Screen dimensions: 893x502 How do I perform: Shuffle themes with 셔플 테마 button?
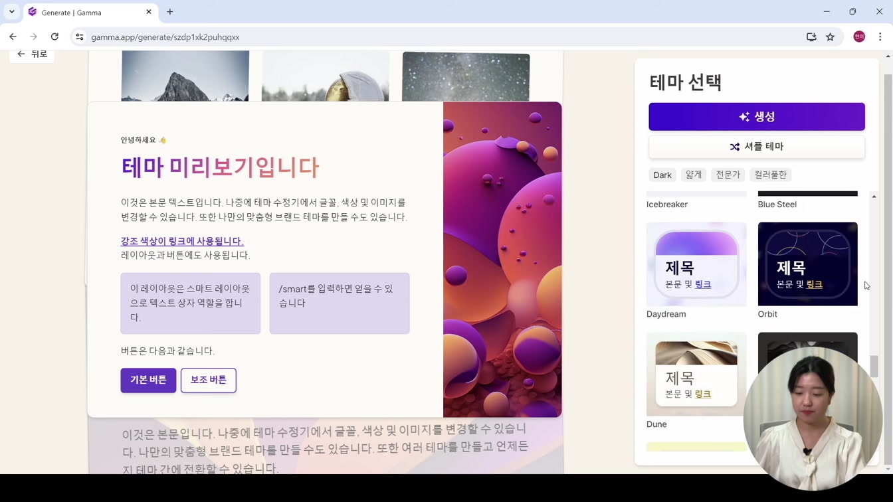coord(757,147)
